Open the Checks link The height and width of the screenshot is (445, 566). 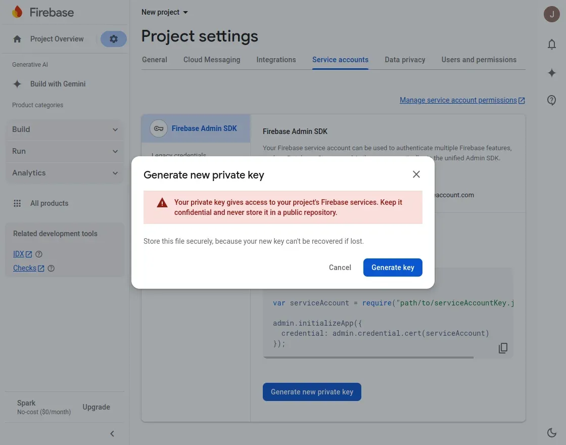[25, 268]
